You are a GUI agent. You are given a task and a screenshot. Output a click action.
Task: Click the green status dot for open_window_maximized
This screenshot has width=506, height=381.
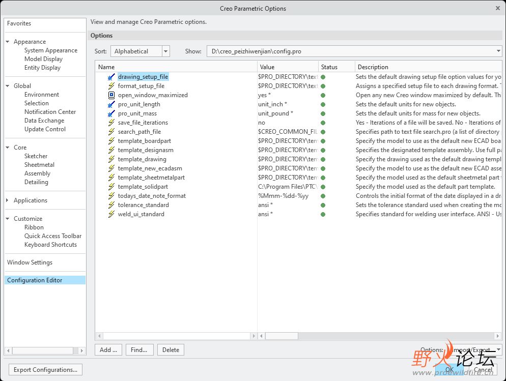(323, 96)
